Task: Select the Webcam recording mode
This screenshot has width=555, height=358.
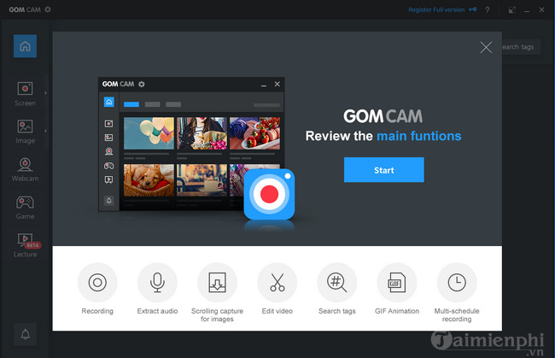Action: click(25, 170)
